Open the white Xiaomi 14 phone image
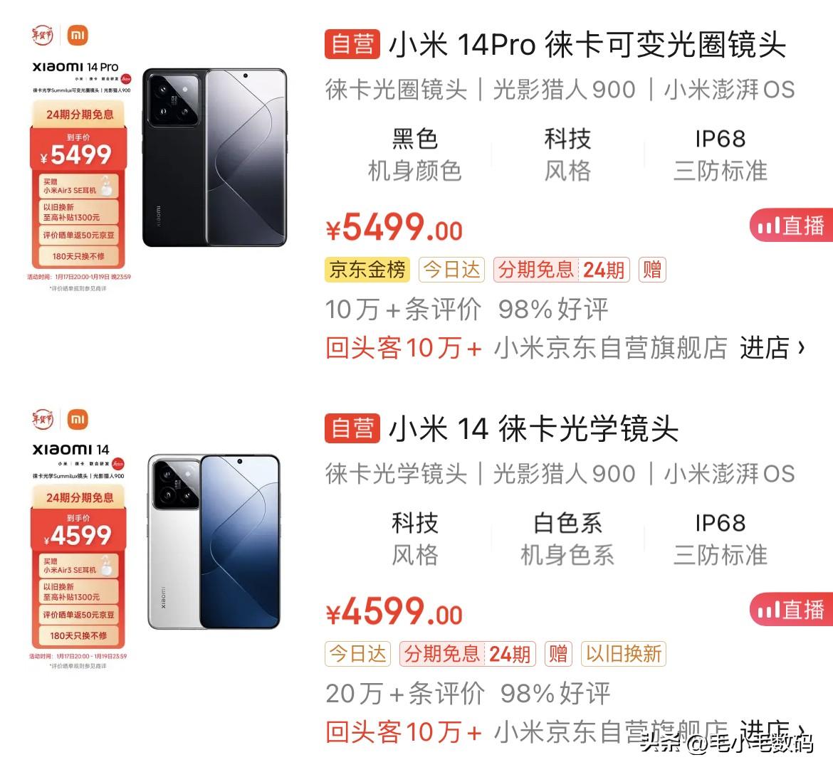 [214, 541]
